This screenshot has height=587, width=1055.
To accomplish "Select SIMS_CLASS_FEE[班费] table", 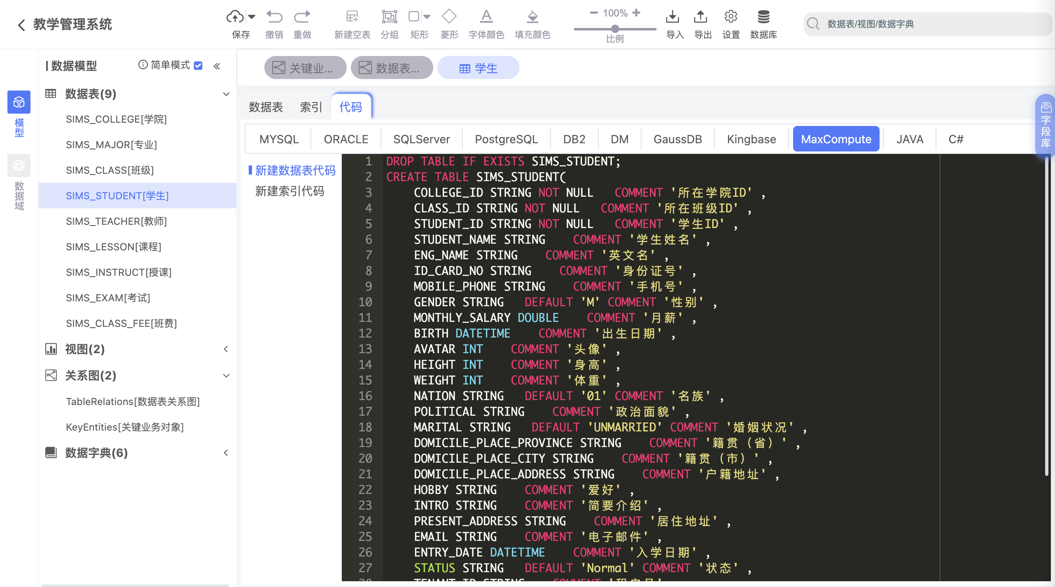I will tap(121, 324).
